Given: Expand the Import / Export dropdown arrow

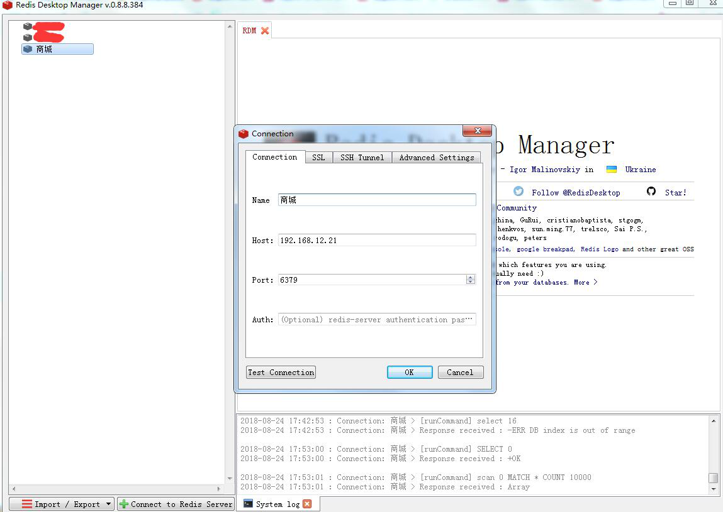Looking at the screenshot, I should point(108,504).
